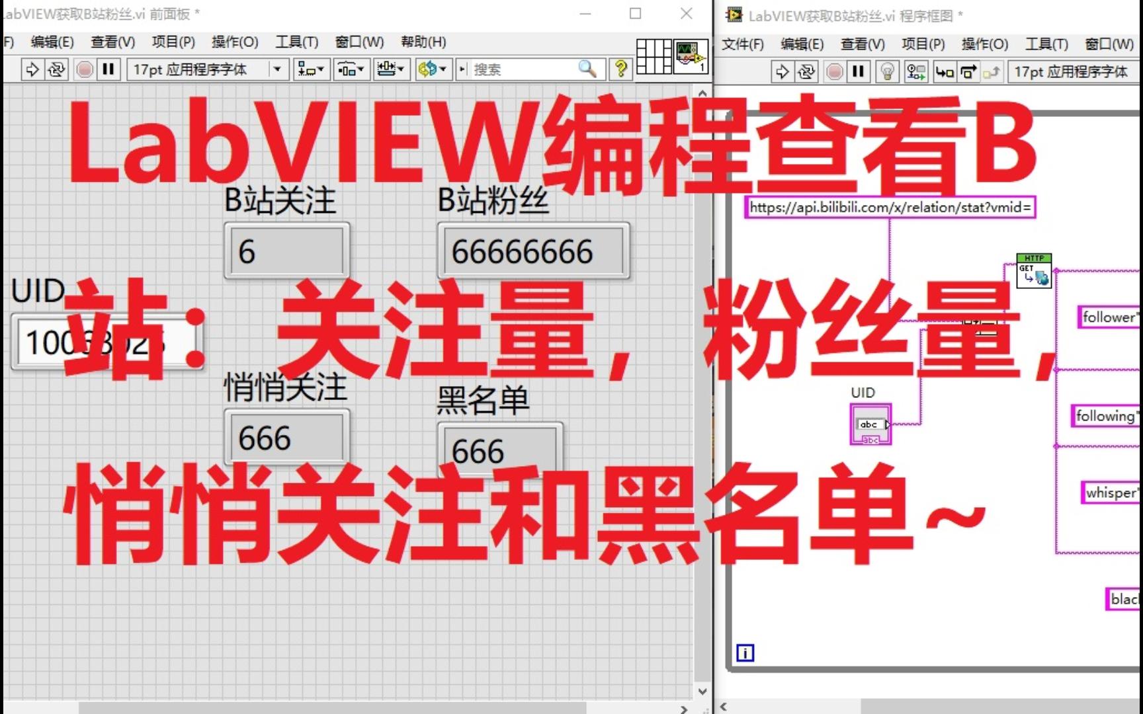
Task: Open 操作(O) menu in front panel window
Action: (235, 42)
